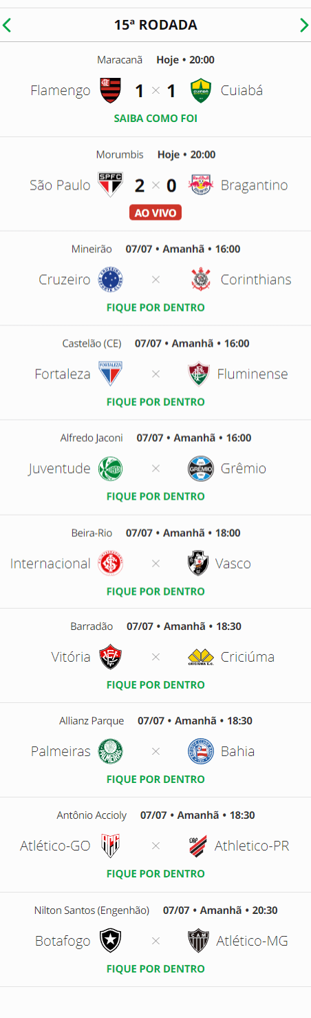Open FIQUE POR DENTRO for Vitória x Criciúma

point(155,684)
